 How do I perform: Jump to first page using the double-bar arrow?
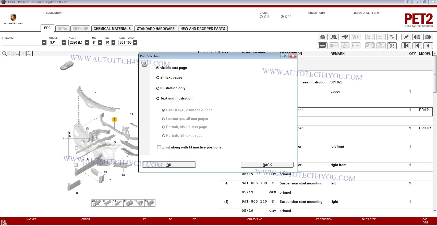coord(406,46)
